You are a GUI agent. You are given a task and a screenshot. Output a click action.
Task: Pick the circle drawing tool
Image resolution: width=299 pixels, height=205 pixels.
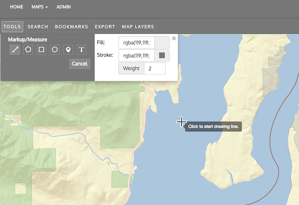click(55, 50)
